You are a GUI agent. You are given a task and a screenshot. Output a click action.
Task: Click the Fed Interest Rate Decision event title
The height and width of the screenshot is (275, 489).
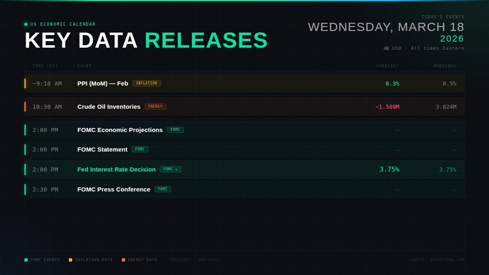click(x=116, y=169)
